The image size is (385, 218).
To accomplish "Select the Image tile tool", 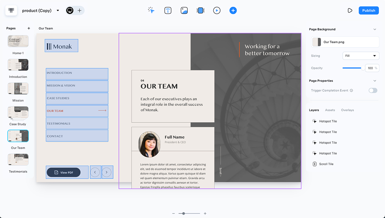I will click(184, 10).
